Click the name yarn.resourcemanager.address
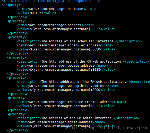Screen dimensions: 150x133 coord(55,25)
